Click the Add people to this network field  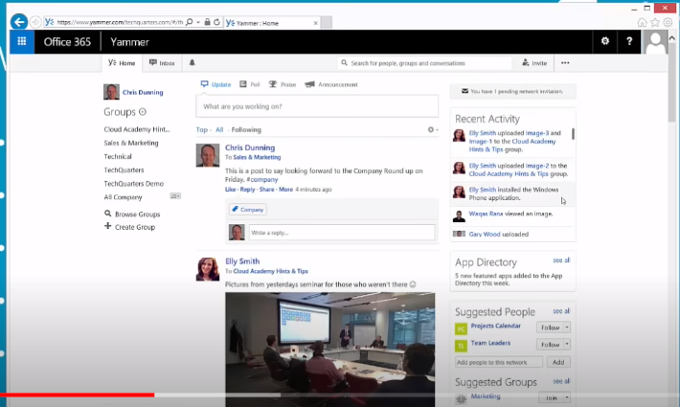click(499, 362)
